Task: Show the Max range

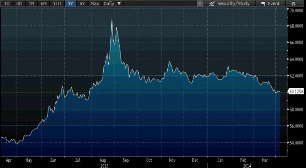Action: (x=95, y=3)
